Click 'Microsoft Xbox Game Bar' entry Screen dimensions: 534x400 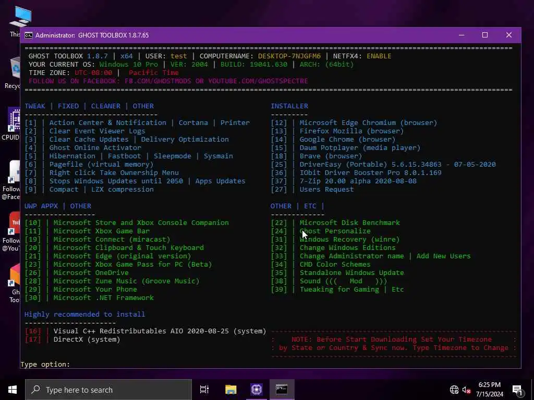tap(102, 231)
